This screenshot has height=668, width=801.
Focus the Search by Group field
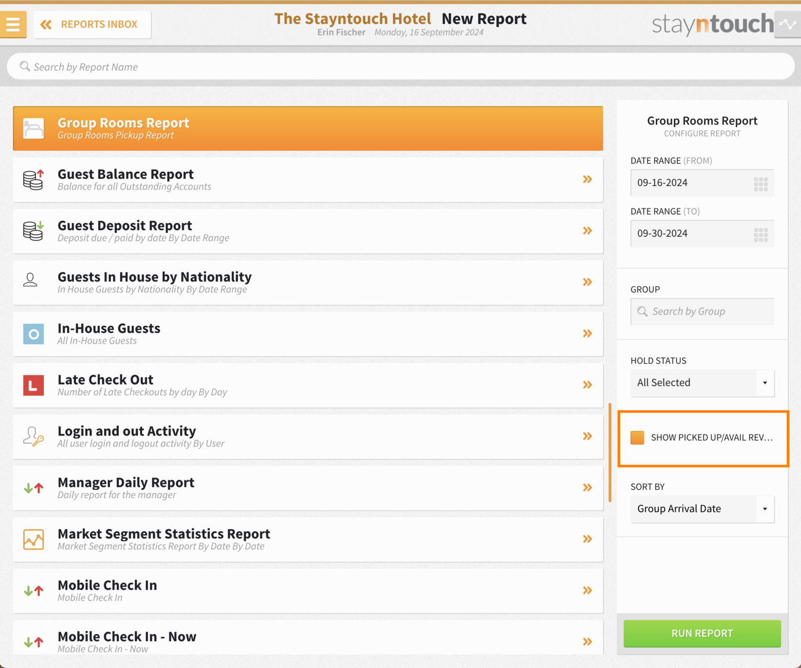coord(702,312)
